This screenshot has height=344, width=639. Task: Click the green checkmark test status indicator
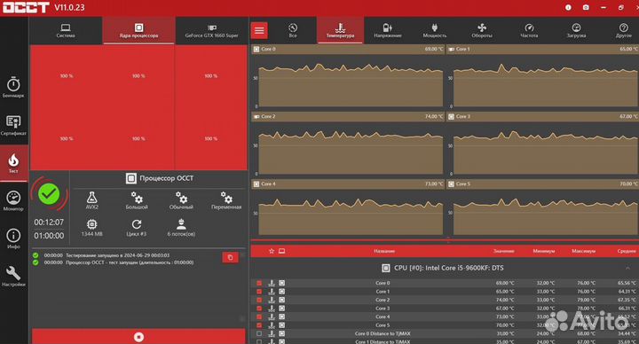tap(49, 194)
